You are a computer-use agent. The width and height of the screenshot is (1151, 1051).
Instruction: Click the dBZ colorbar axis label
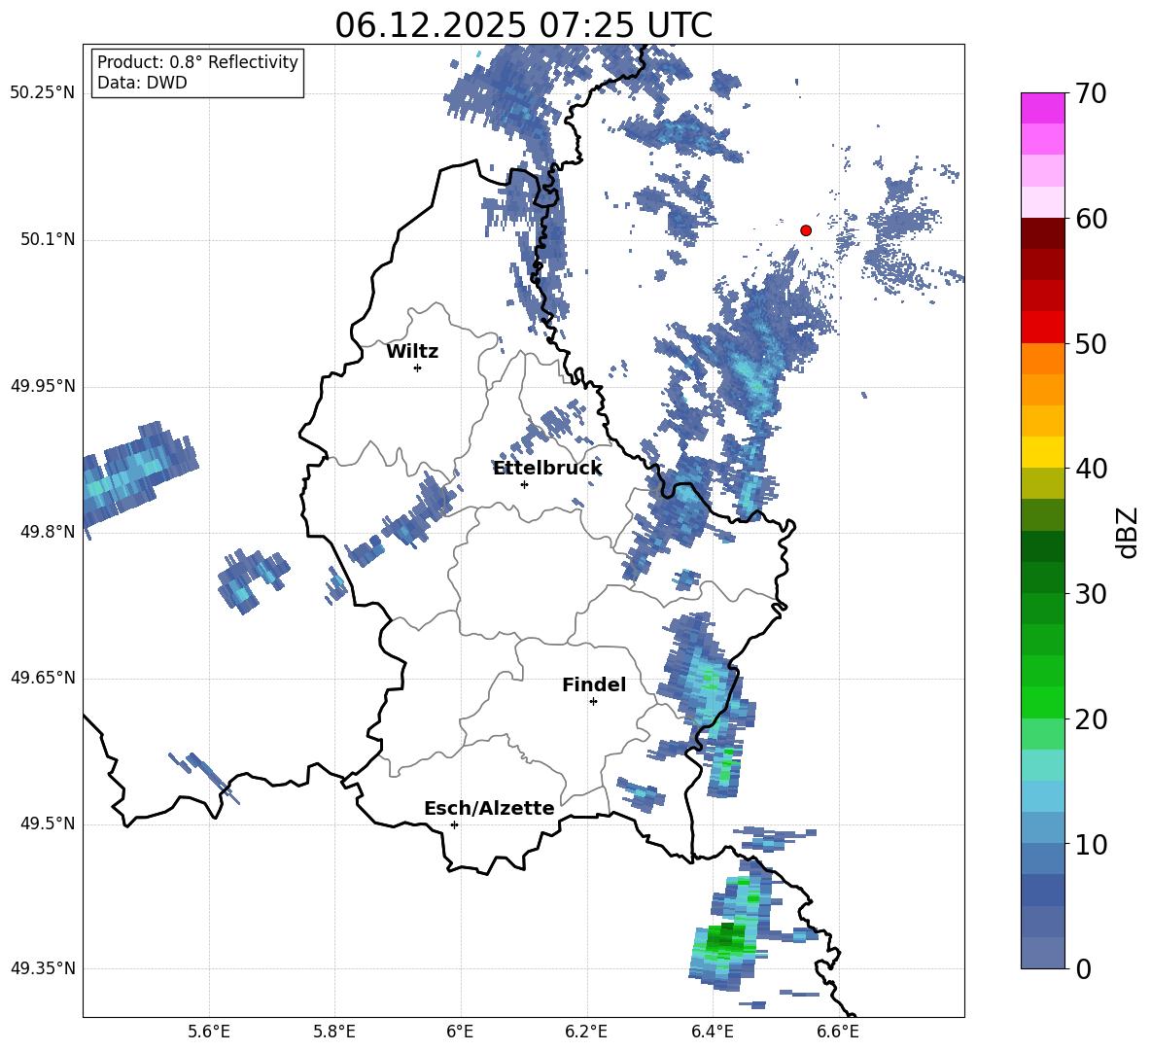coord(1129,532)
